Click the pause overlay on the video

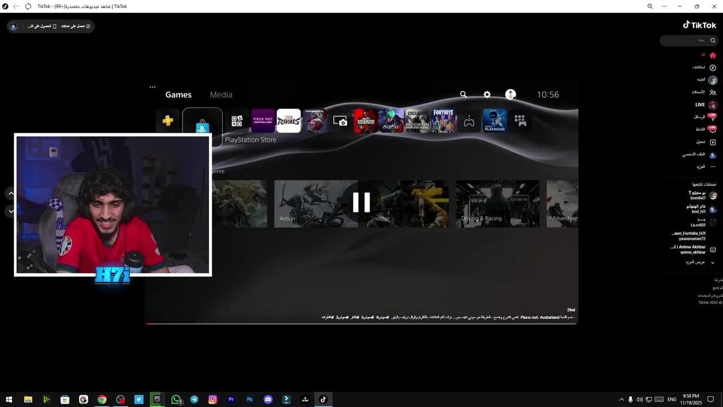pyautogui.click(x=361, y=202)
